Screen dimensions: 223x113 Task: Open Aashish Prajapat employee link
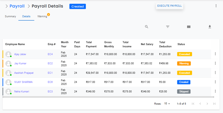(x=24, y=73)
